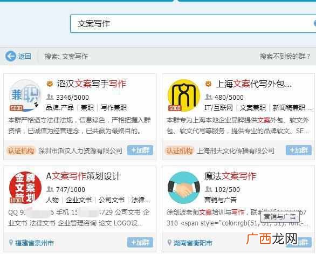Click the 法律... tag in A文案写作 card
This screenshot has width=316, height=254.
(x=140, y=200)
